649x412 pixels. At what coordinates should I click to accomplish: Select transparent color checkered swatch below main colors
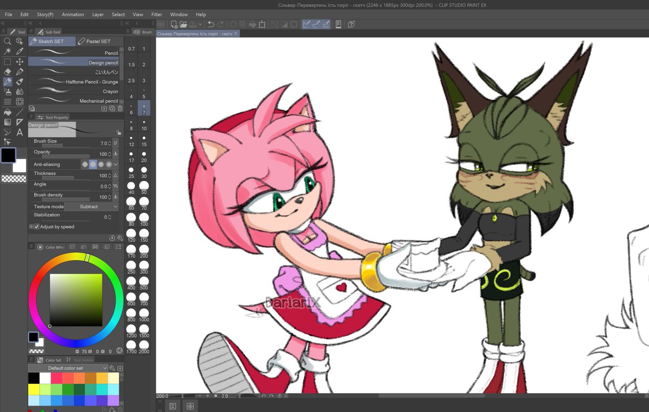coord(14,179)
